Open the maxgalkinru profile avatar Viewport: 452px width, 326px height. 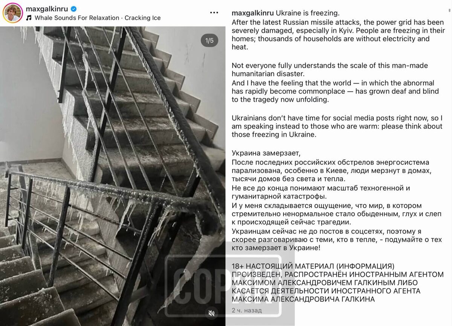click(12, 13)
